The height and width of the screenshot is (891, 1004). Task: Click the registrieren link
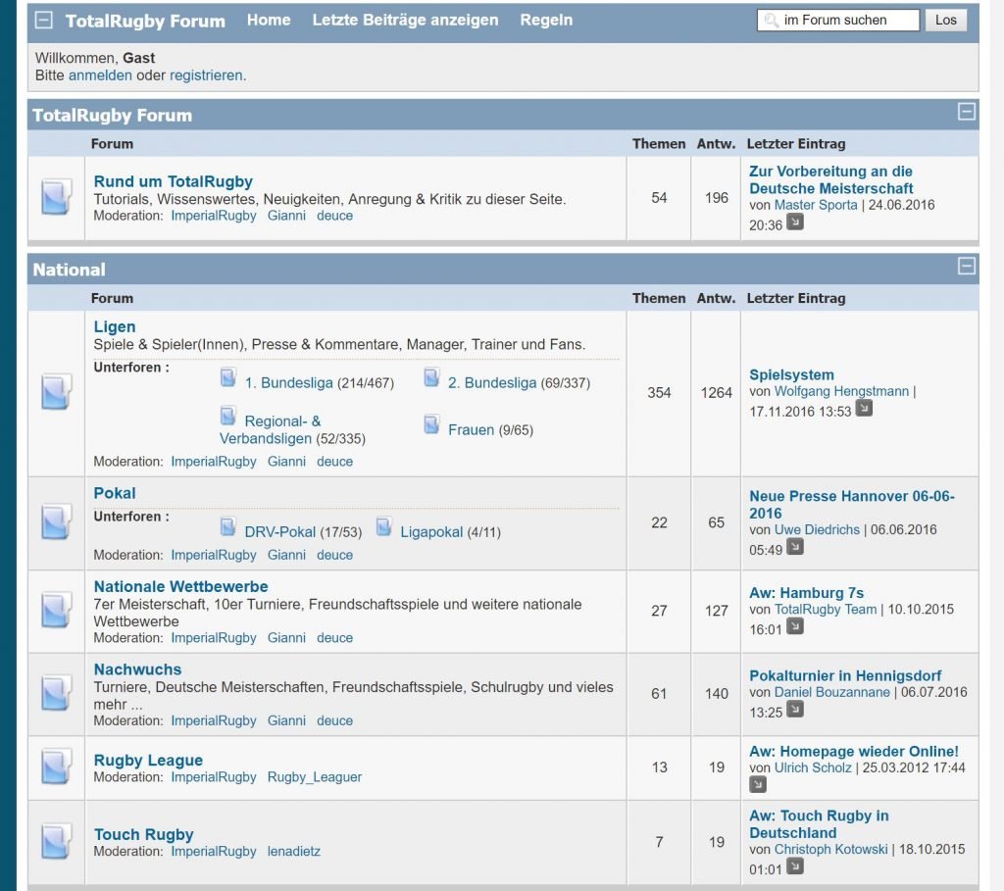pyautogui.click(x=206, y=75)
